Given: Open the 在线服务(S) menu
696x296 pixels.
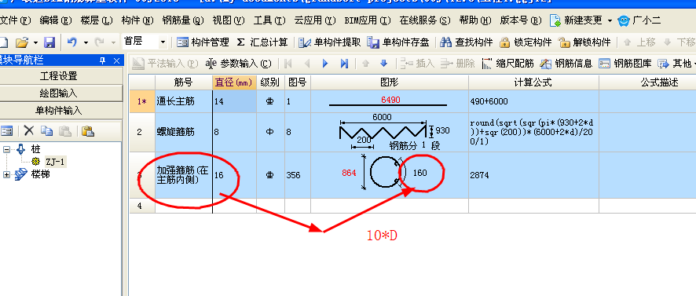Looking at the screenshot, I should click(425, 20).
